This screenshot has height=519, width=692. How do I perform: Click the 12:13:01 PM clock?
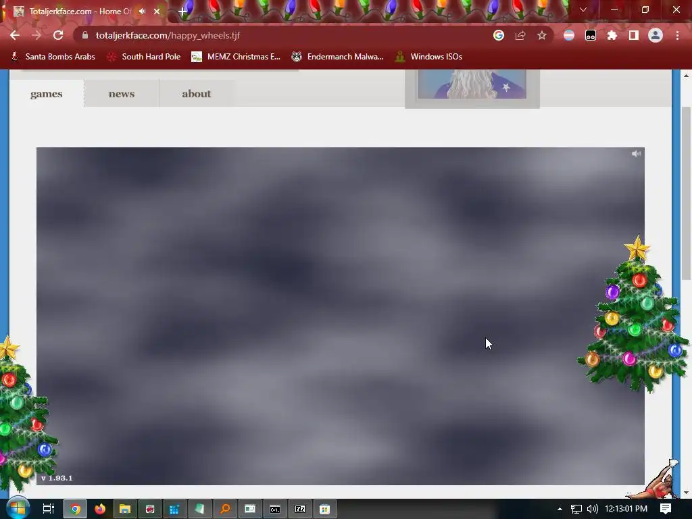tap(626, 509)
